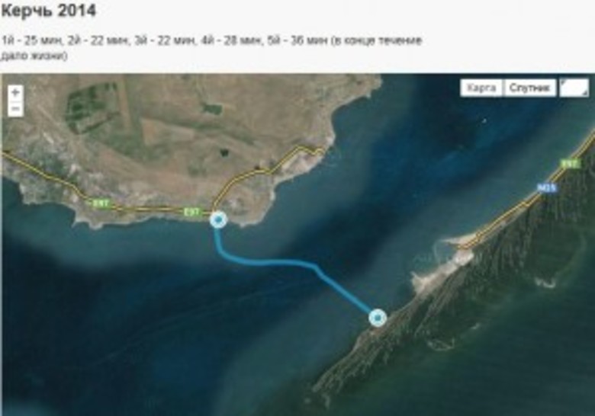
Task: Switch map to the Спутник satellite view
Action: [529, 88]
